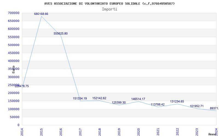Viewport: 219px width, 137px height.
Task: Click the Importi subtitle
Action: (x=109, y=9)
